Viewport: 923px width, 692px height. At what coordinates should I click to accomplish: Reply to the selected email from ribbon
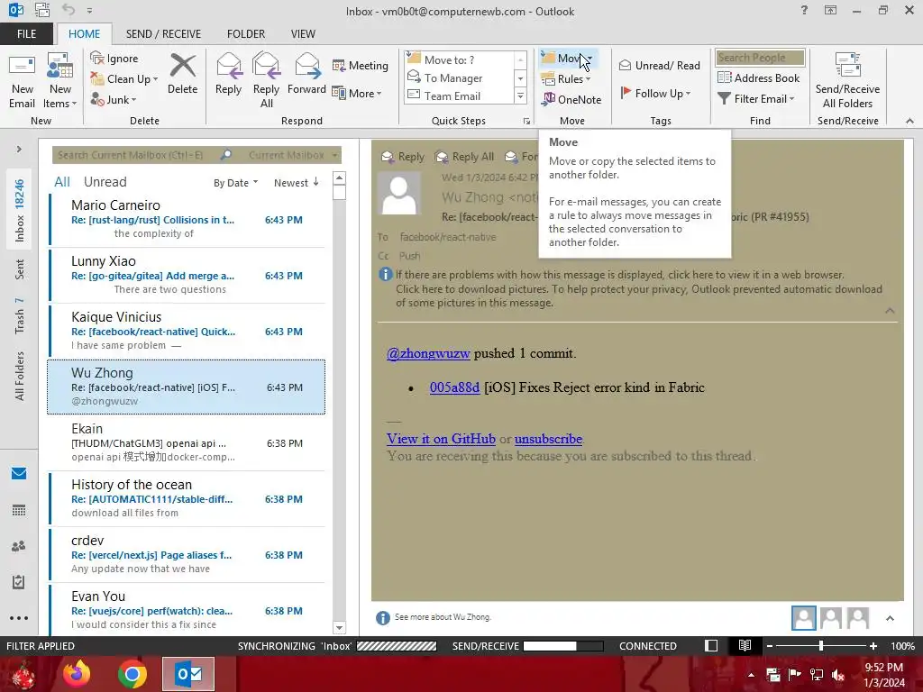[228, 75]
